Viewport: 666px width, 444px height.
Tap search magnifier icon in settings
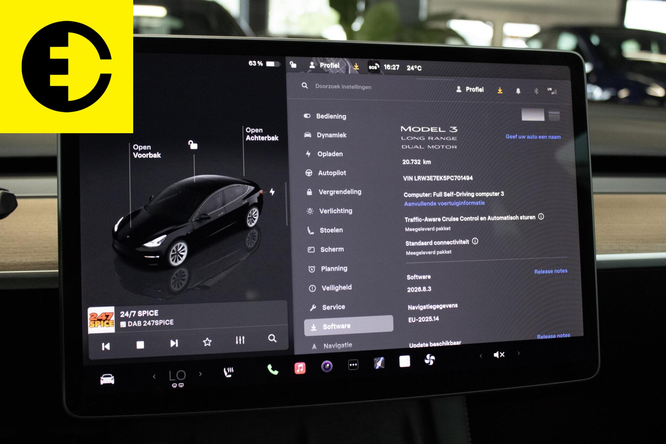click(305, 85)
